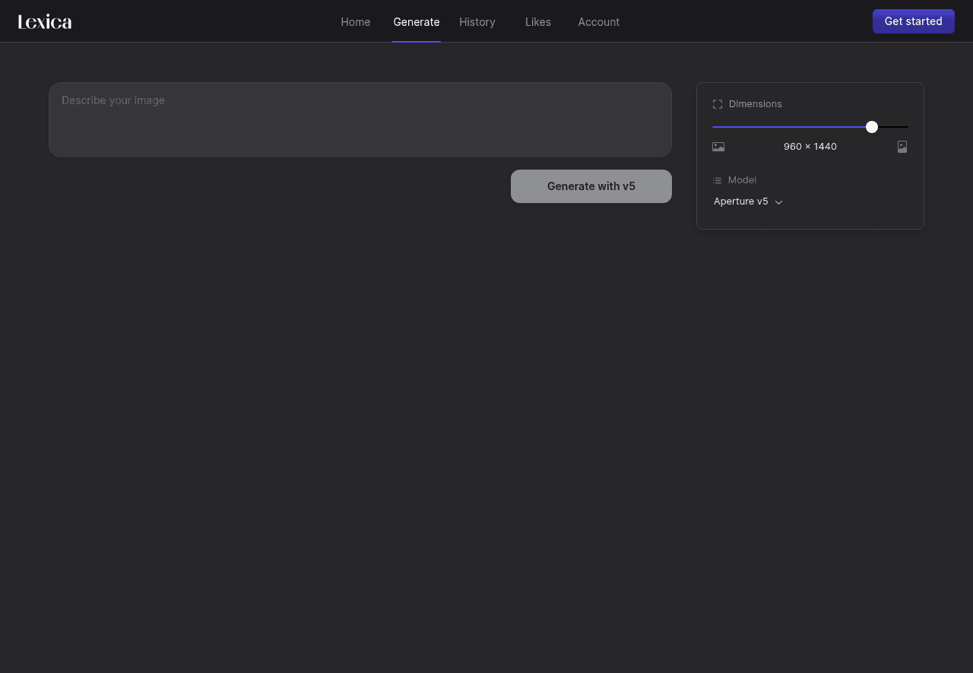Click the white dimensions slider handle

pyautogui.click(x=872, y=127)
